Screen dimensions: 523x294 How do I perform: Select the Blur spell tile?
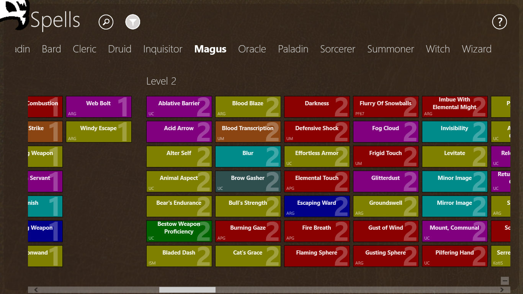[x=248, y=157]
